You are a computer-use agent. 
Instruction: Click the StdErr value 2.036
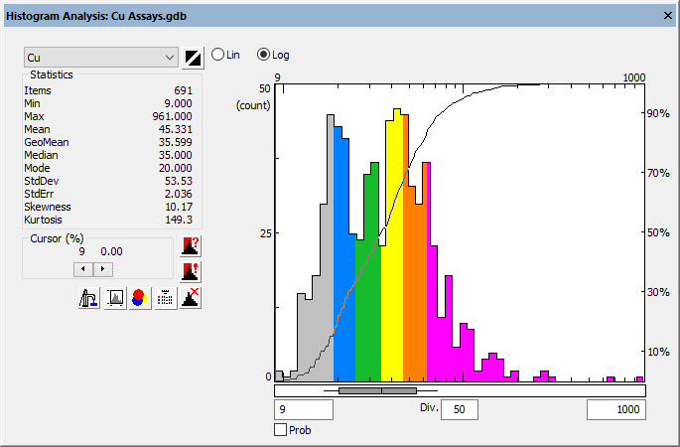179,194
